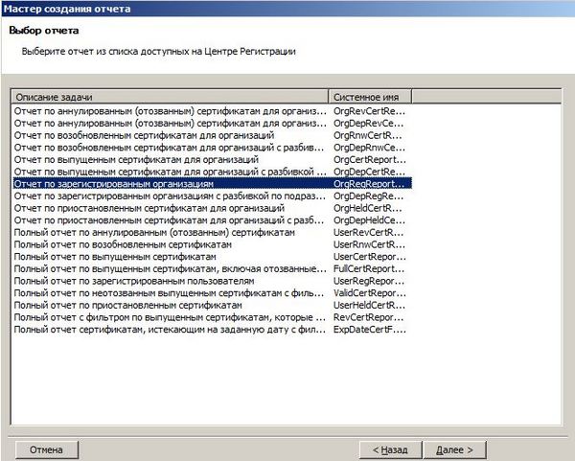The image size is (575, 461).
Task: Select highlighted Отчет по зарегистрированным организациям row
Action: 212,184
